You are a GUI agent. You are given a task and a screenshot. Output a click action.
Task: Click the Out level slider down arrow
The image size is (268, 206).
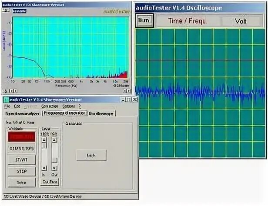(54, 168)
